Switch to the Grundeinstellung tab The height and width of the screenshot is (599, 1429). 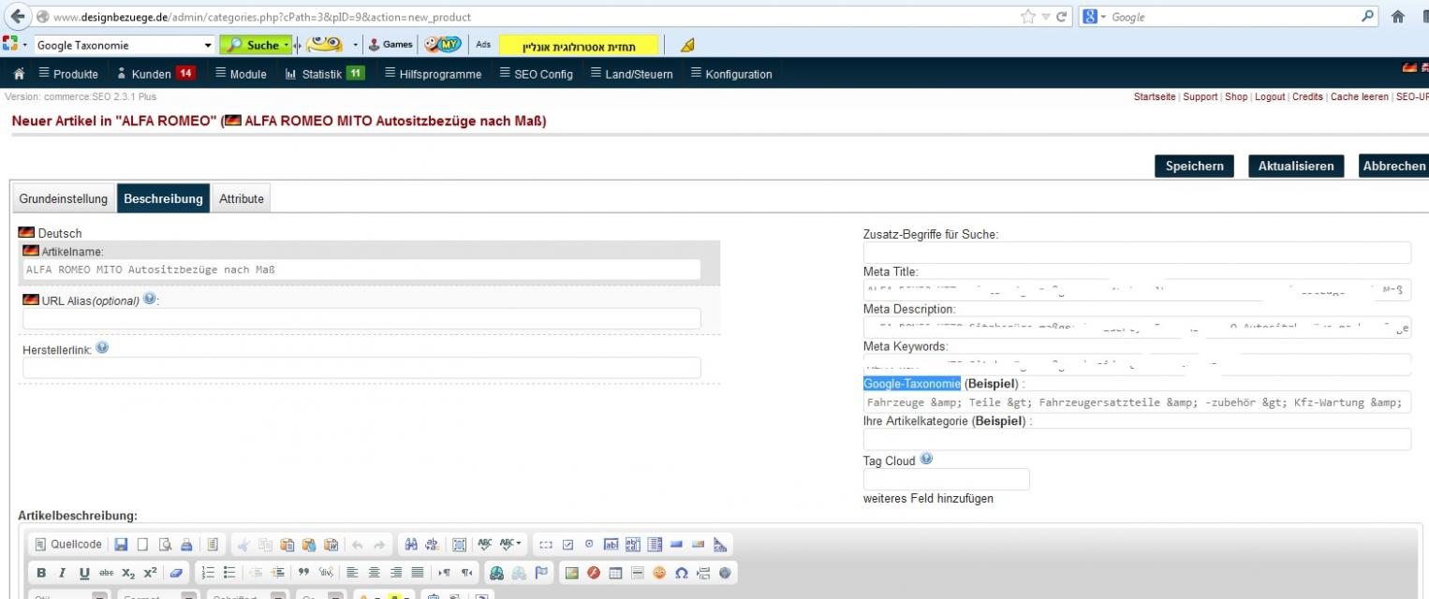[64, 198]
